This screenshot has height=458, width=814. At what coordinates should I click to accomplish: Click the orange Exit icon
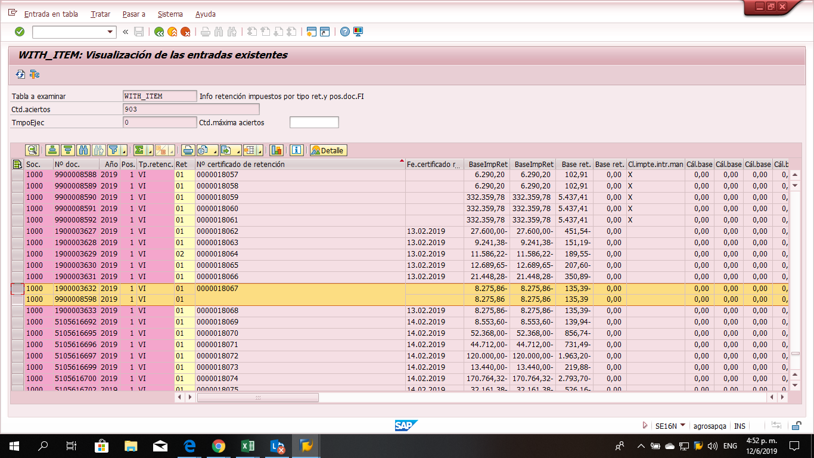(172, 32)
